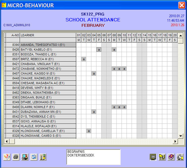Image resolution: width=187 pixels, height=168 pixels.
Task: Close the MICRO-BEHAVIOUR window
Action: [x=181, y=5]
